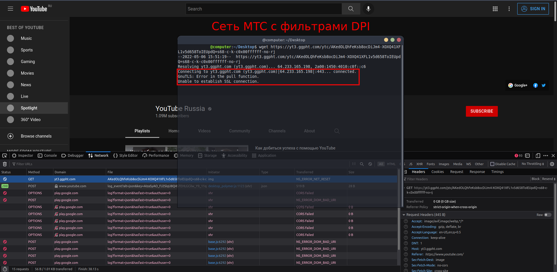Open the Response details tab
Image resolution: width=557 pixels, height=272 pixels.
click(477, 172)
